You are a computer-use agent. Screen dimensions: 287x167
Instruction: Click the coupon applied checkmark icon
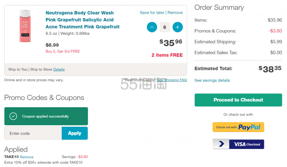pyautogui.click(x=13, y=116)
